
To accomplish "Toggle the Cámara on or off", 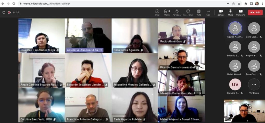I will (x=221, y=13).
